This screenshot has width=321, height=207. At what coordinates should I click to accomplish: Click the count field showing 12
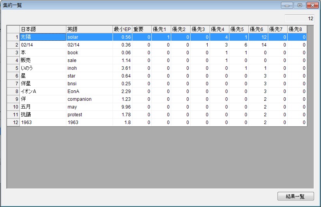[299, 18]
